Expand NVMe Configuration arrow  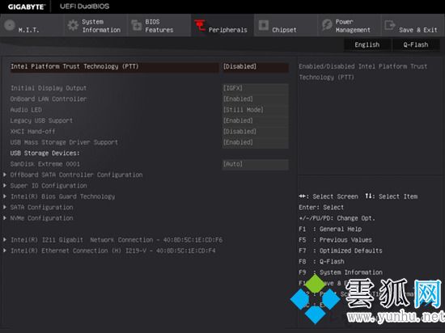click(5, 218)
